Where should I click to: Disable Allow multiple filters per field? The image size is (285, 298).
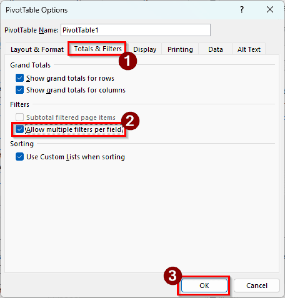click(20, 129)
